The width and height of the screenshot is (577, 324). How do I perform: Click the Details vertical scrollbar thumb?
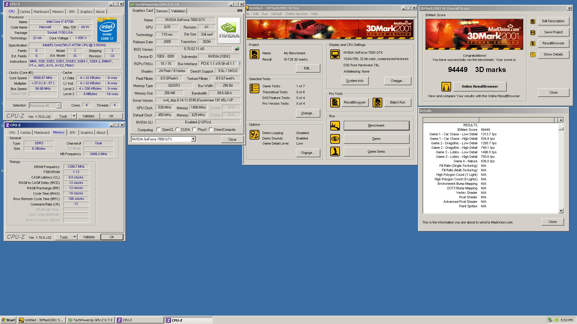561,129
